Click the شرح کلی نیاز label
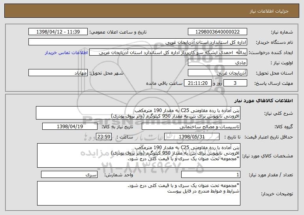This screenshot has height=215, width=304. (x=279, y=113)
